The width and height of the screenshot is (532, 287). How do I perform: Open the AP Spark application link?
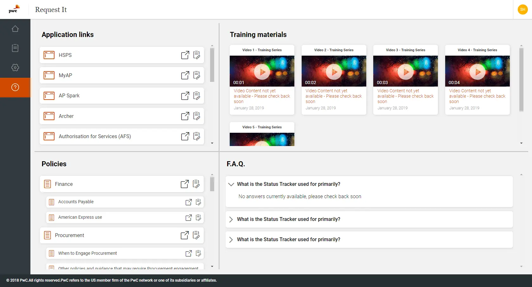tap(122, 96)
